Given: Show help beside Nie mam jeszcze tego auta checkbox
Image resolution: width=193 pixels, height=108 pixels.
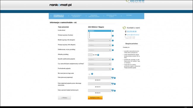Looking at the screenshot, I should click(92, 74).
